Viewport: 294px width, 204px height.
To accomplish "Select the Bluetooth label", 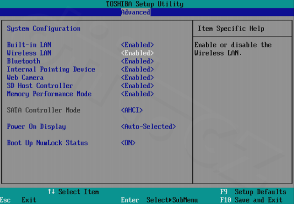I will (x=23, y=61).
